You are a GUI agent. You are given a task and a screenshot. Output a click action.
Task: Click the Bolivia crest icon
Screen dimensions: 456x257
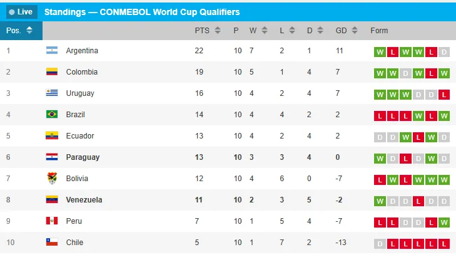point(52,179)
